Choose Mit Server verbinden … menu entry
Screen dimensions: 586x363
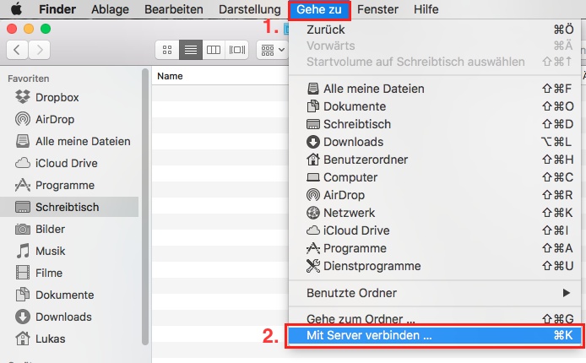[x=436, y=335]
